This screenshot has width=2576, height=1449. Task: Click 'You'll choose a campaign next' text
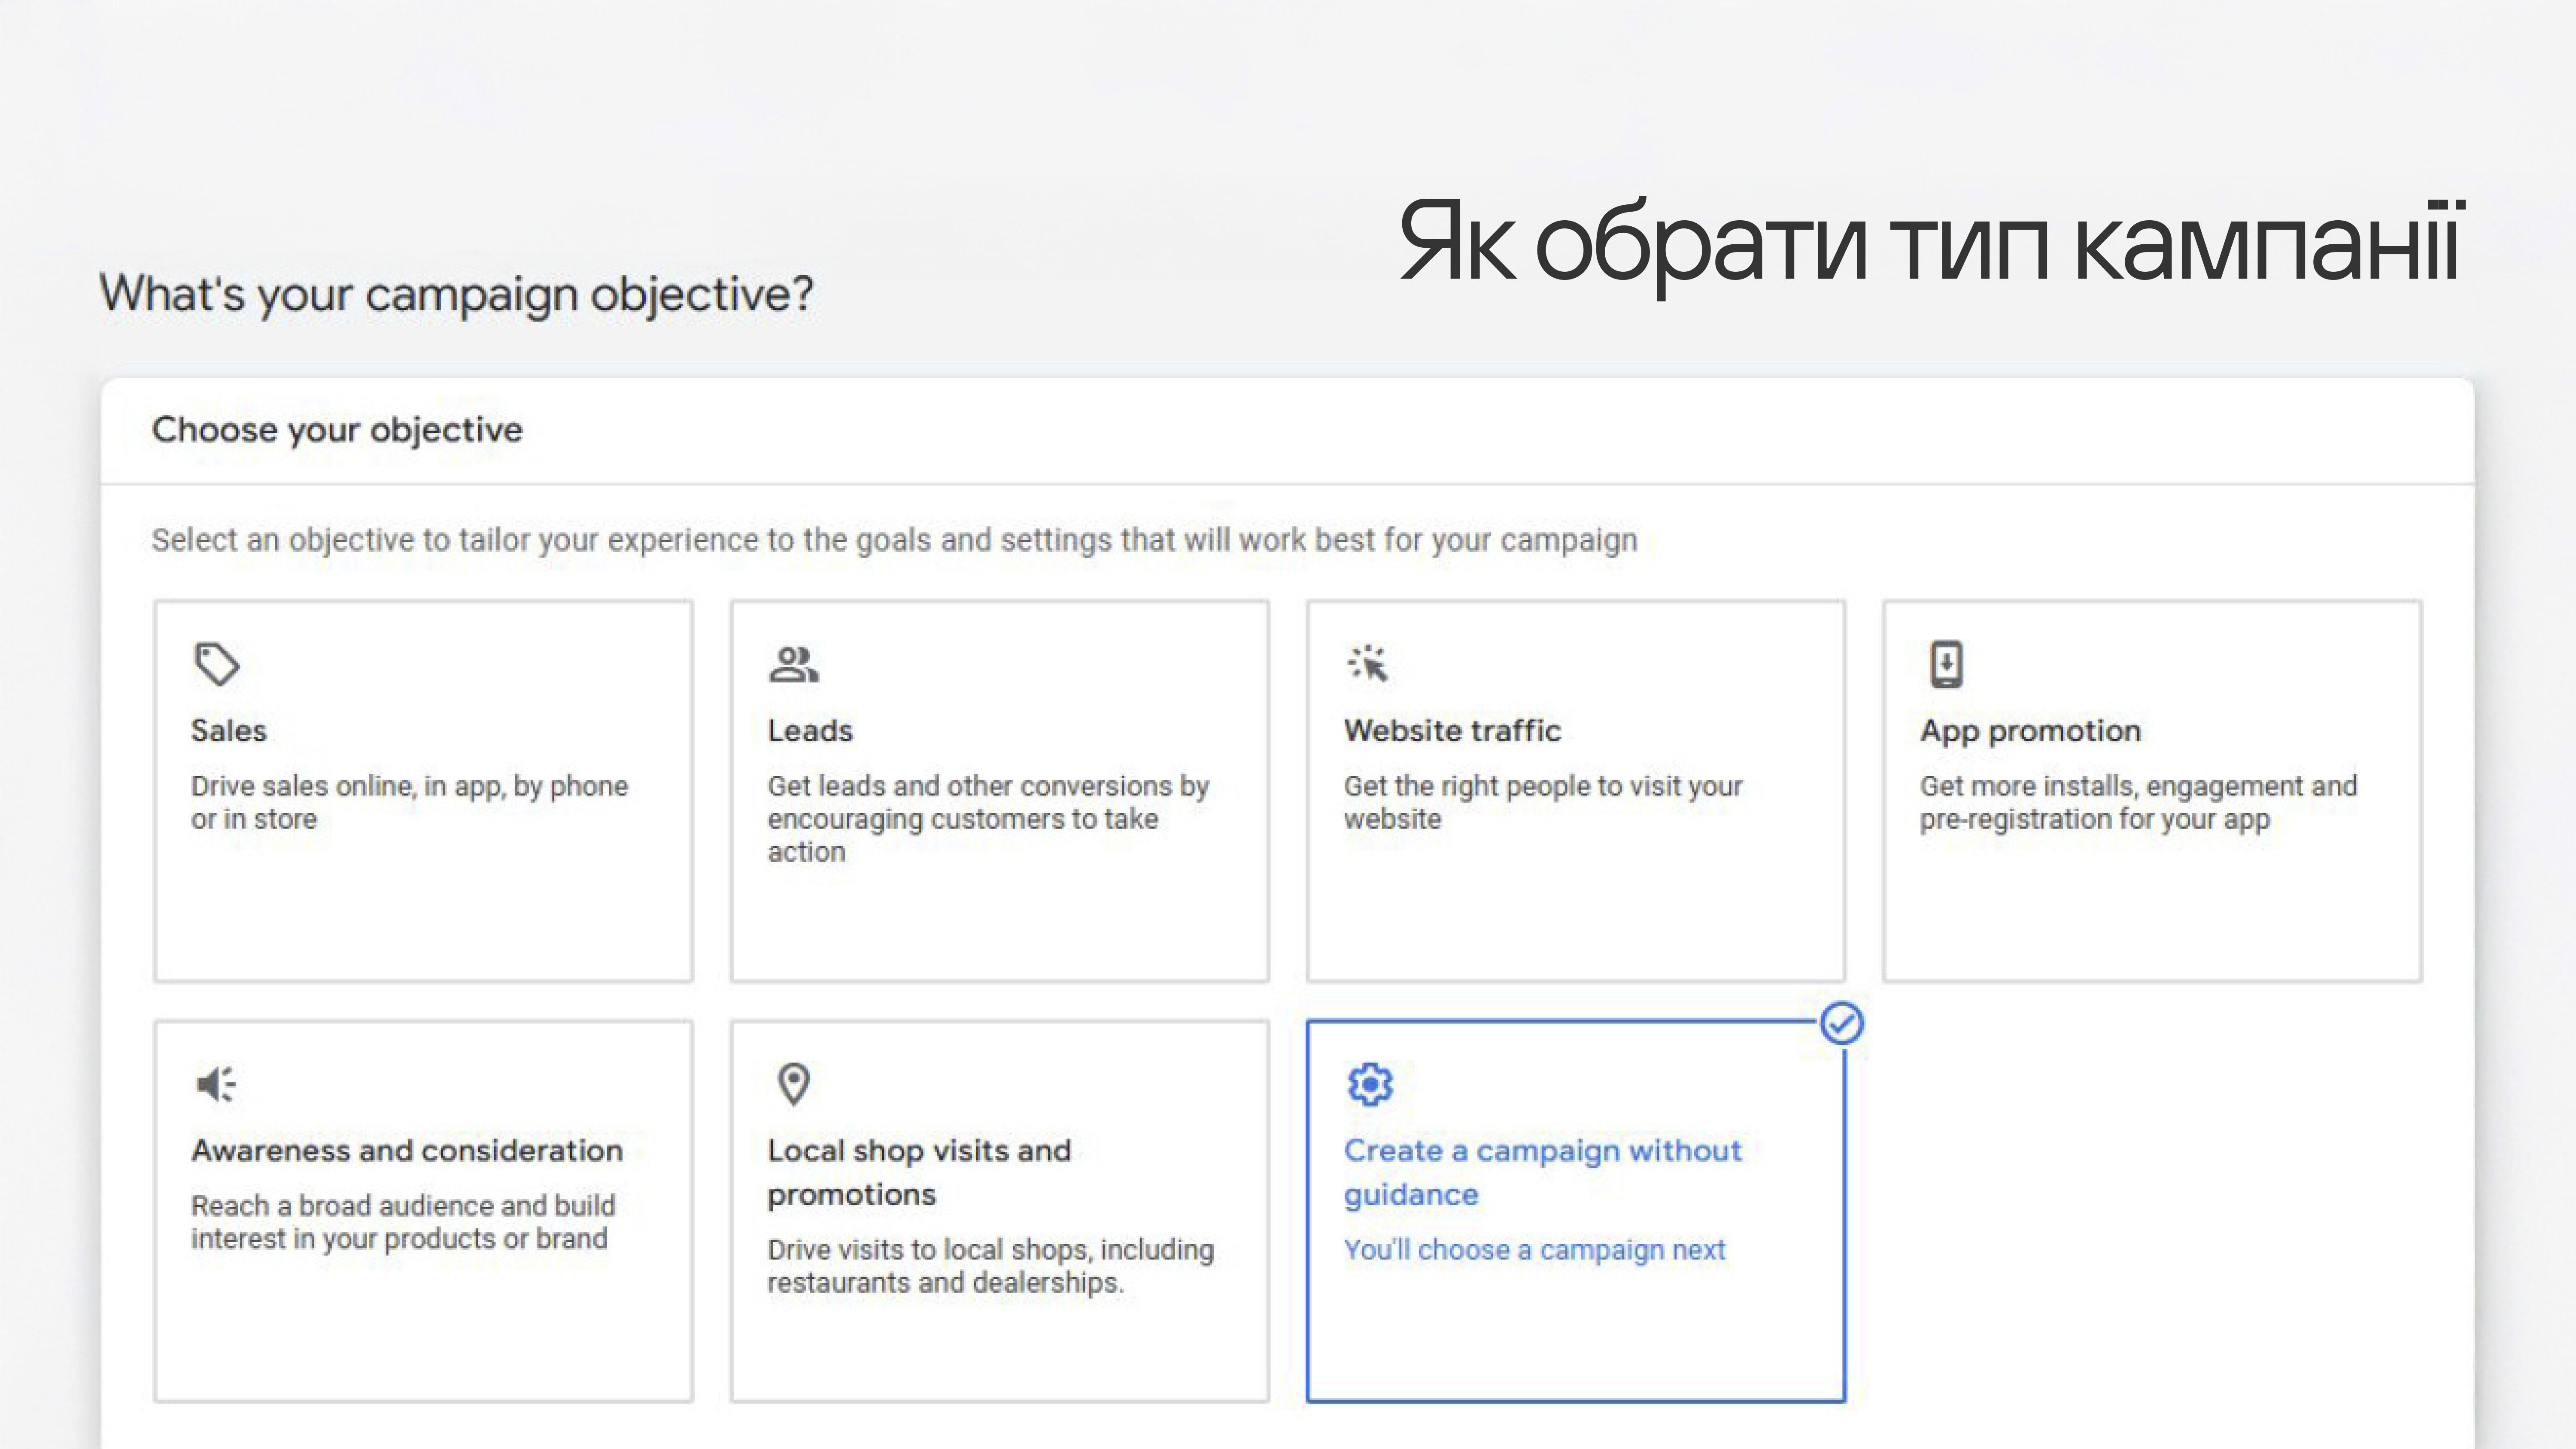[x=1534, y=1251]
